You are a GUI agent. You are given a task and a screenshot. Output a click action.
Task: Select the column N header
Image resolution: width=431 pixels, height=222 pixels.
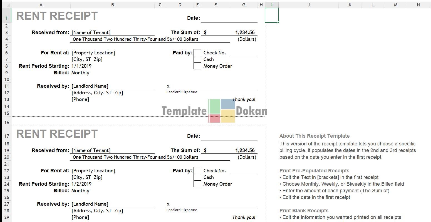tap(418, 5)
